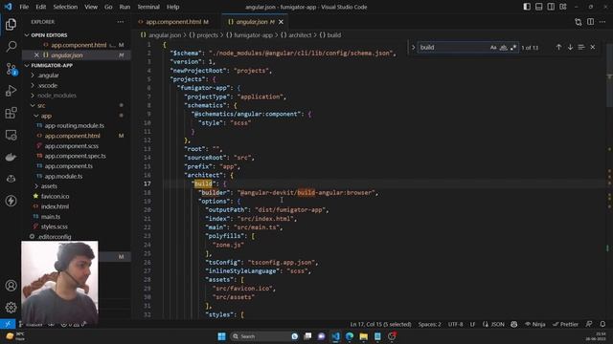Close angular.json in Open Editors list

pos(36,55)
